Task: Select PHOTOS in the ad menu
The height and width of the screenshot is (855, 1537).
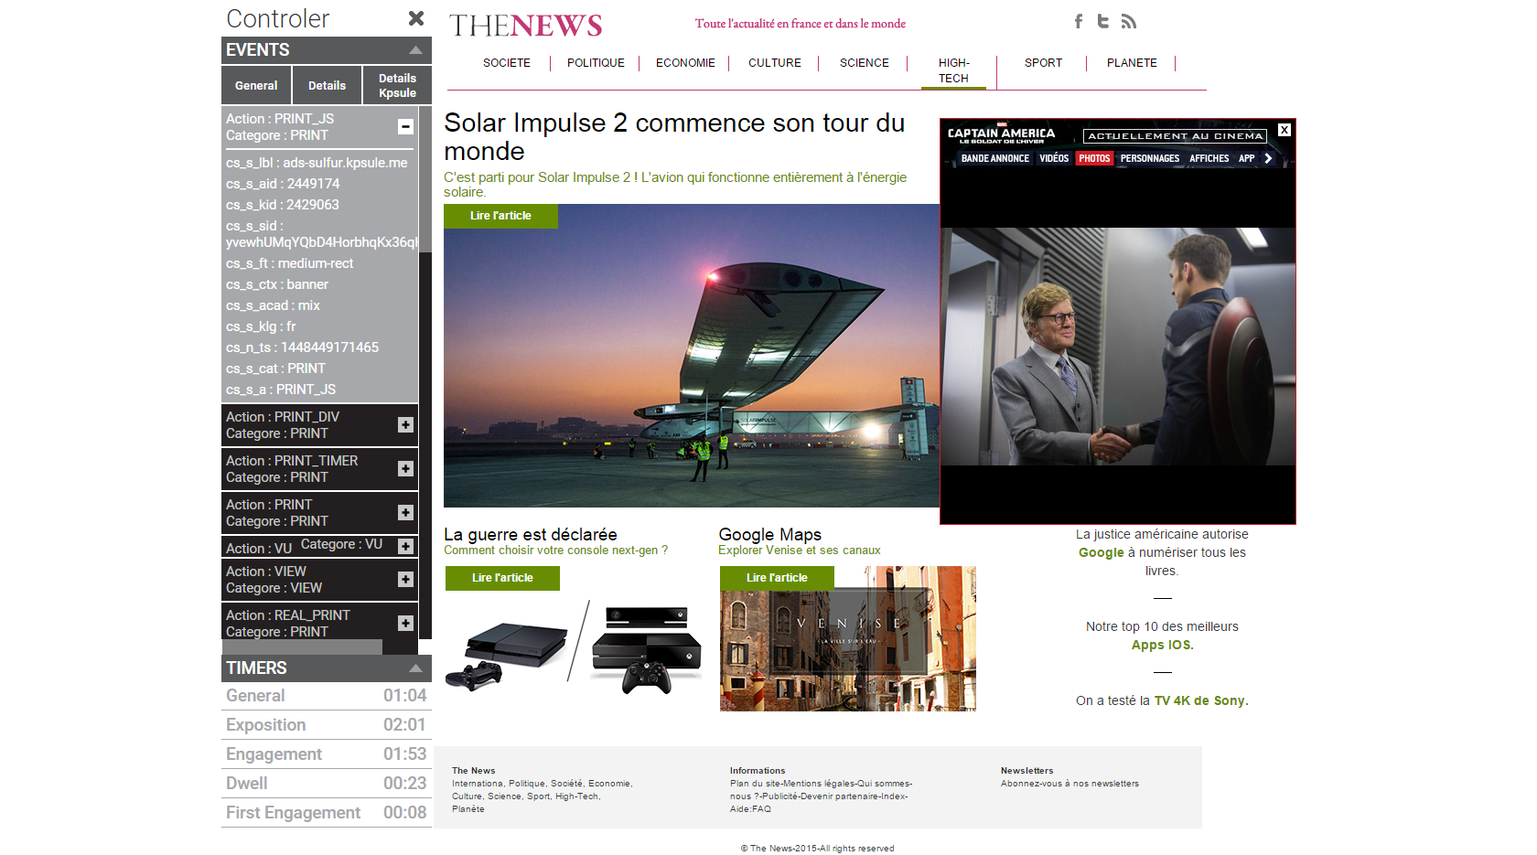Action: [1094, 158]
